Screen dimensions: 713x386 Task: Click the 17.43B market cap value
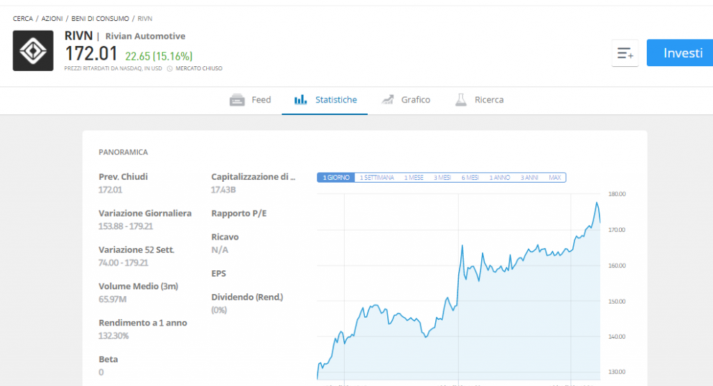tap(224, 190)
